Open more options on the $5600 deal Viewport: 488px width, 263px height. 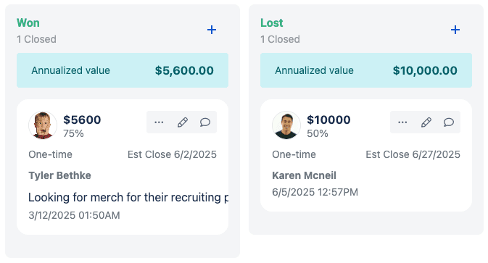tap(159, 122)
